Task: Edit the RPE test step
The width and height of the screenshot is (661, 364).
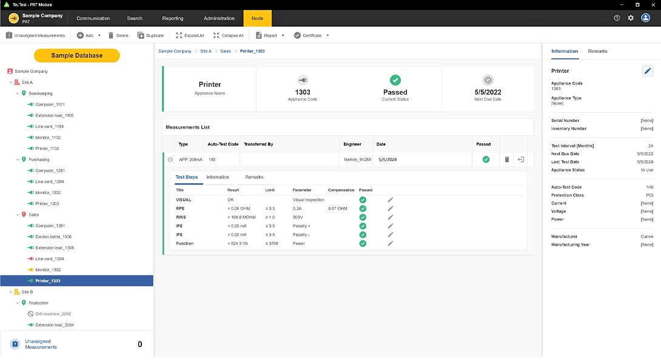Action: pos(391,208)
